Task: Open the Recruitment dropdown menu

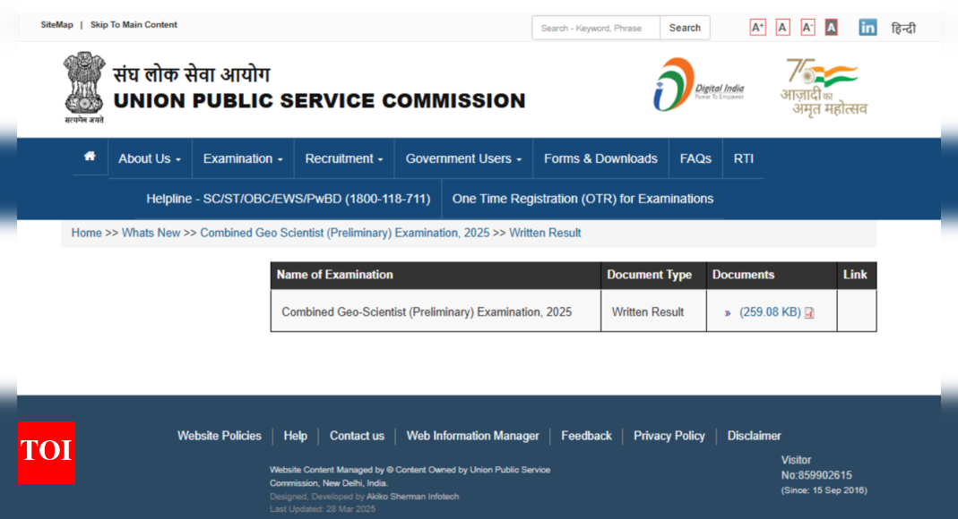Action: pos(344,158)
